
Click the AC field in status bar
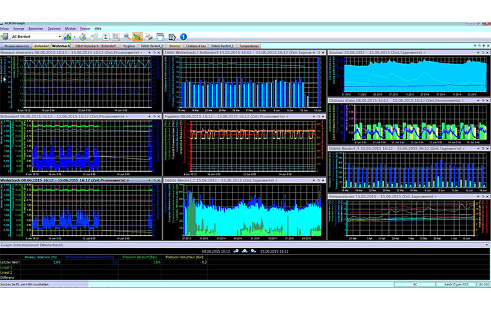pyautogui.click(x=415, y=284)
